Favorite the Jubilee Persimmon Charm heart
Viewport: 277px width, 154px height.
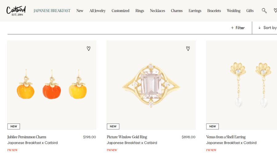click(x=89, y=48)
